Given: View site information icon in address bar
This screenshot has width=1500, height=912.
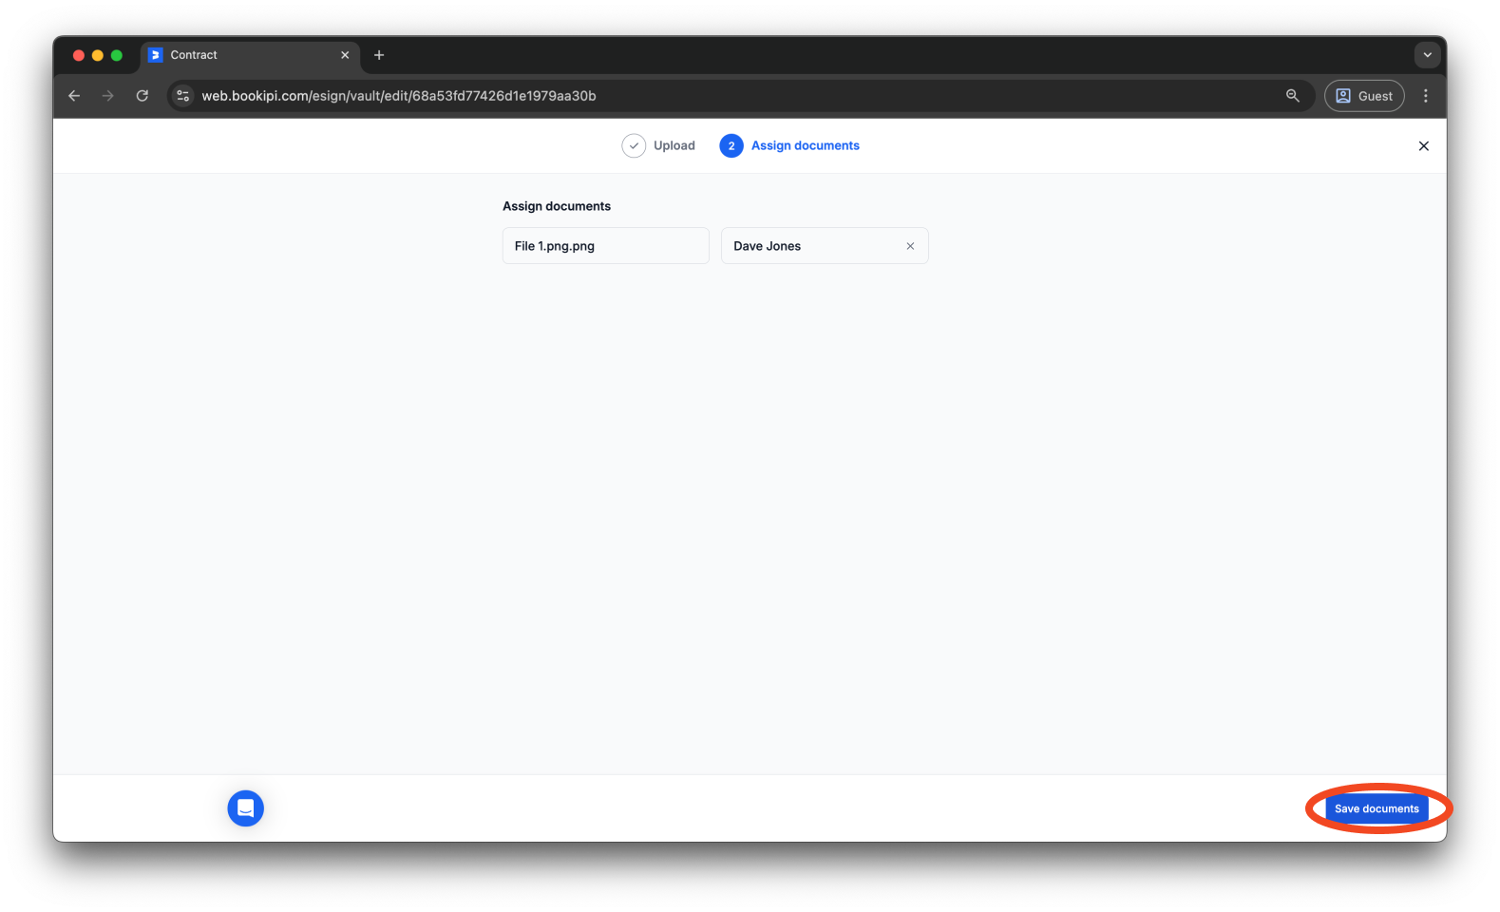Looking at the screenshot, I should 183,96.
